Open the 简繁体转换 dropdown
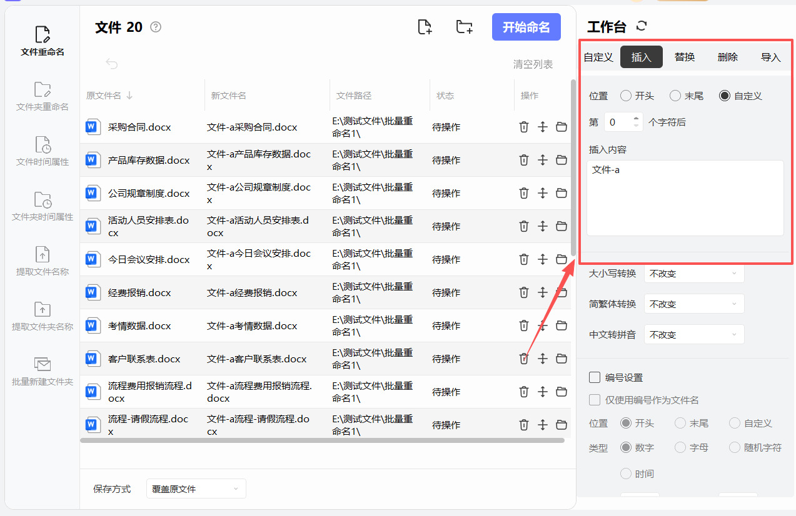Viewport: 796px width, 516px height. [x=693, y=304]
